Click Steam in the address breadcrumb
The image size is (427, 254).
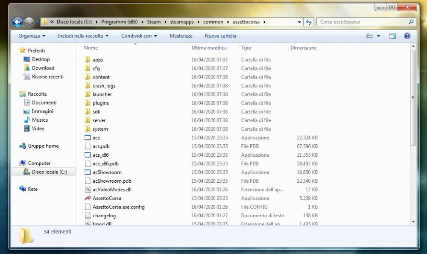tap(154, 22)
